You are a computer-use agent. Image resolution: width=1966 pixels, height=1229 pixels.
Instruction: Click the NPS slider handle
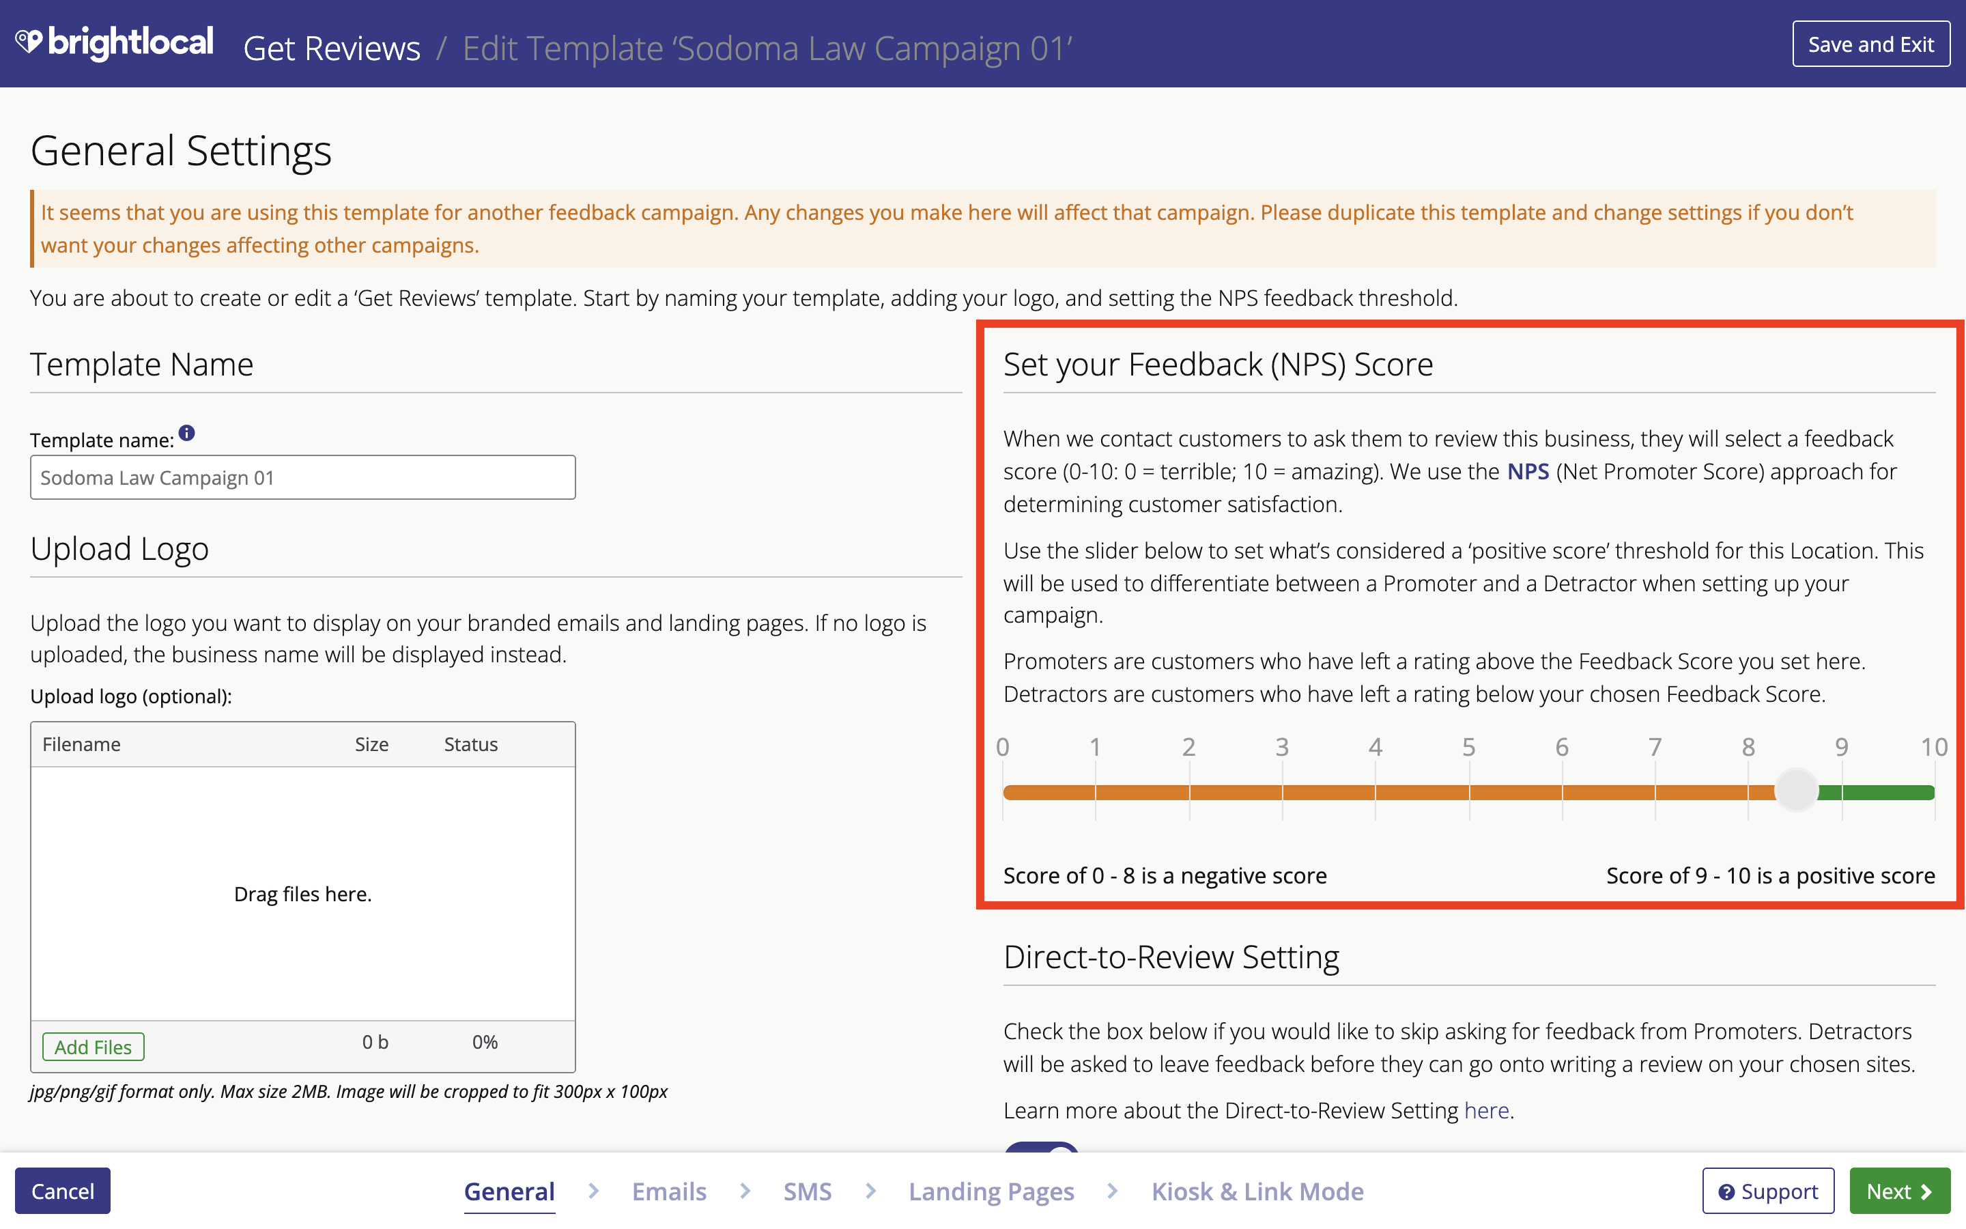1795,790
